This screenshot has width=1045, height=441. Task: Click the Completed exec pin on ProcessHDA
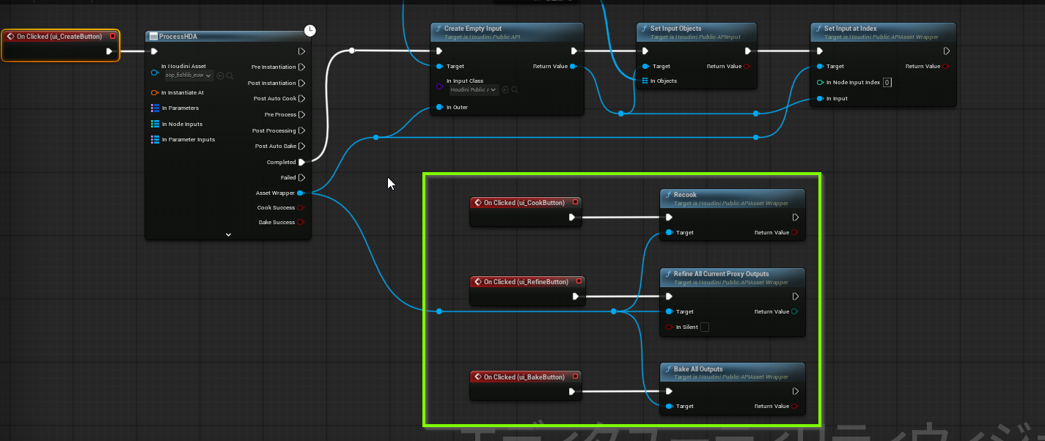pos(301,162)
